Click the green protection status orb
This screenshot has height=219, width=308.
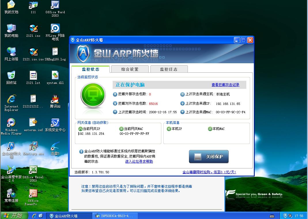click(93, 95)
